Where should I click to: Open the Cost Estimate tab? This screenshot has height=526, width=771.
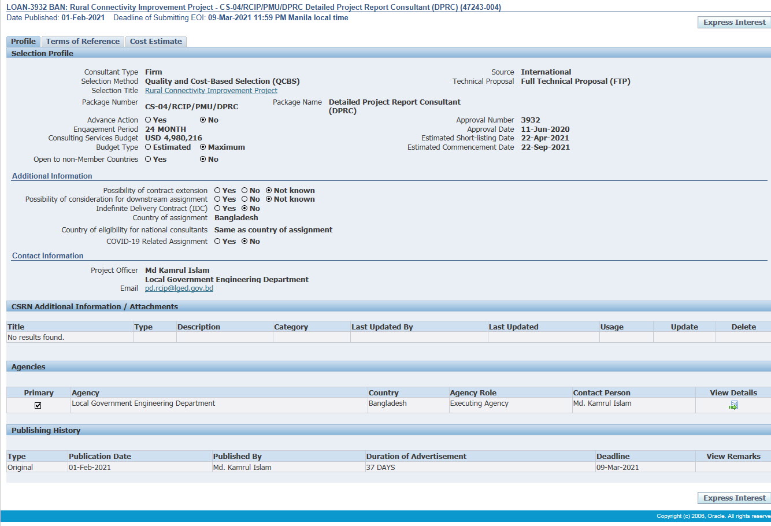coord(155,42)
